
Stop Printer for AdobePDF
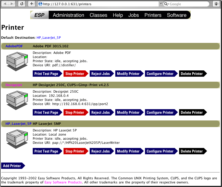click(x=76, y=74)
